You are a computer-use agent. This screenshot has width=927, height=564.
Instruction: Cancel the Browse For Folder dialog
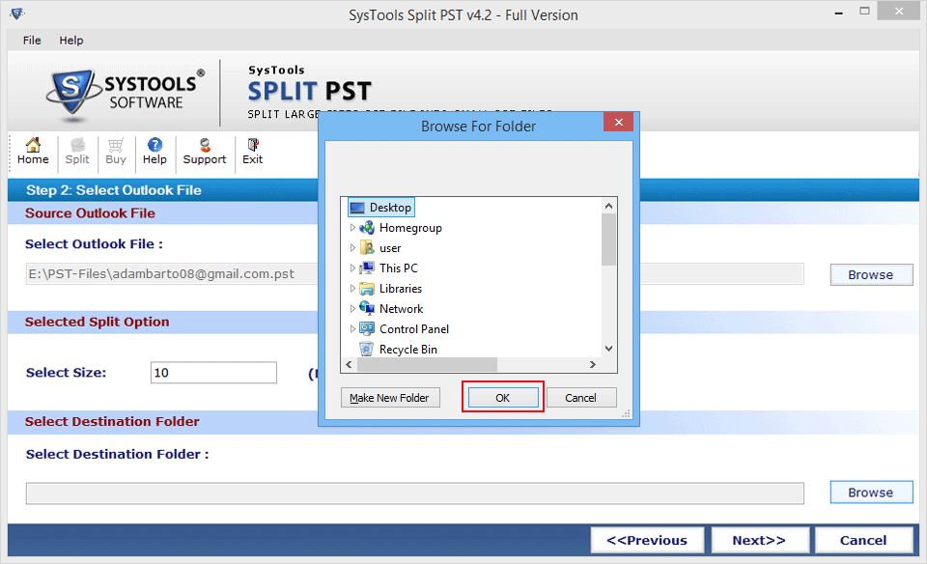580,398
